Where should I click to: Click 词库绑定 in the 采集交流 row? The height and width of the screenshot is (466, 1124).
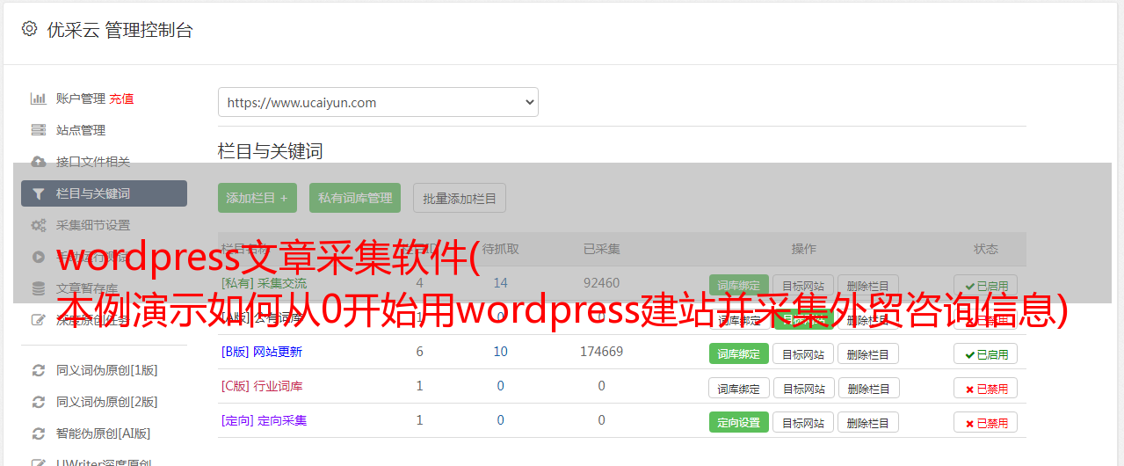click(739, 286)
